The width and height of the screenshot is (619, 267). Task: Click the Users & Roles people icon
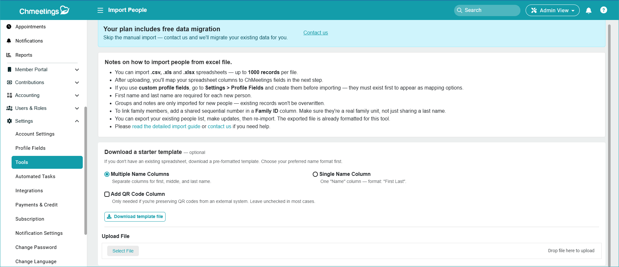(9, 108)
